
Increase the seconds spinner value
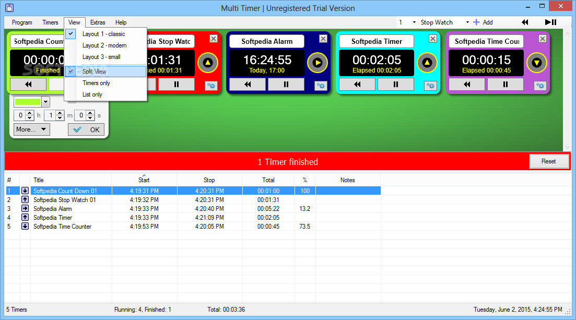pyautogui.click(x=90, y=113)
